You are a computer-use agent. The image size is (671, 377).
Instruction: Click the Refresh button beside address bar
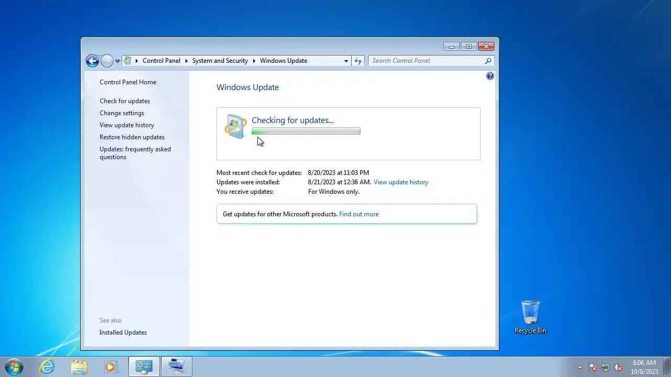[x=358, y=61]
